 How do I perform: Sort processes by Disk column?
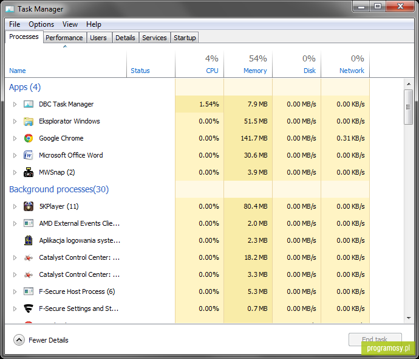click(x=310, y=71)
